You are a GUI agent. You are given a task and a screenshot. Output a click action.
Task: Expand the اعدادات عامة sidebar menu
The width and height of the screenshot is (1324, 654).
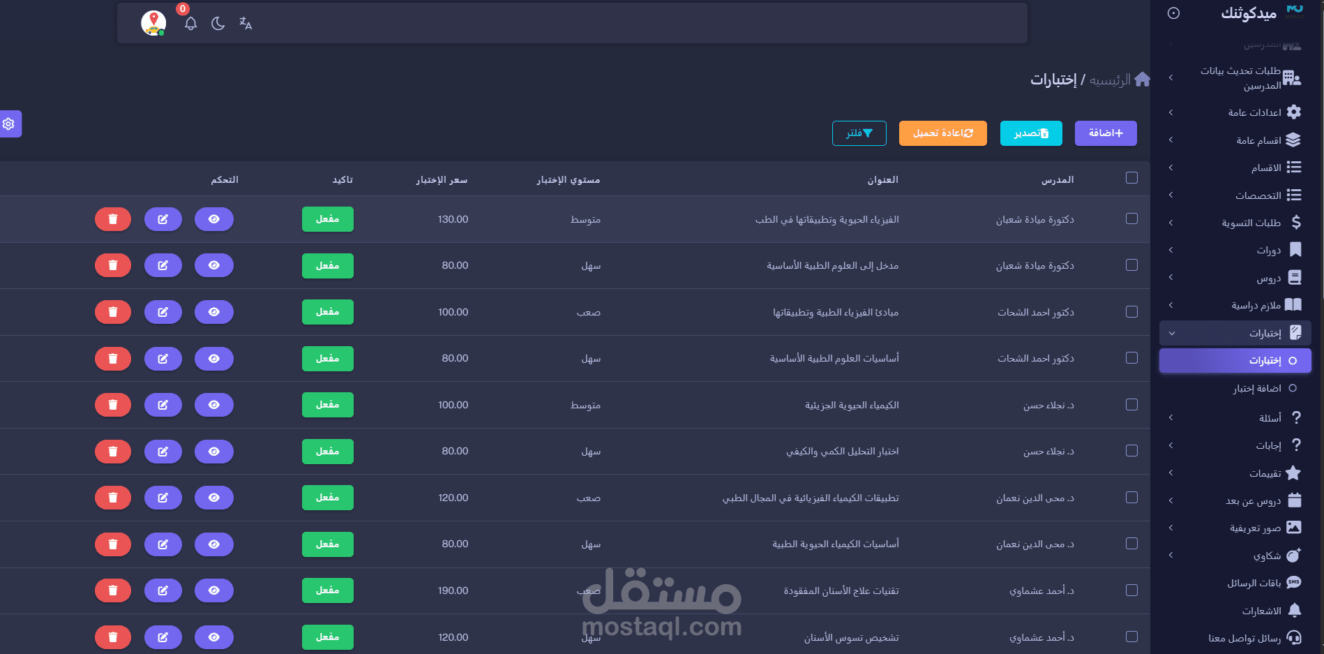click(1235, 112)
